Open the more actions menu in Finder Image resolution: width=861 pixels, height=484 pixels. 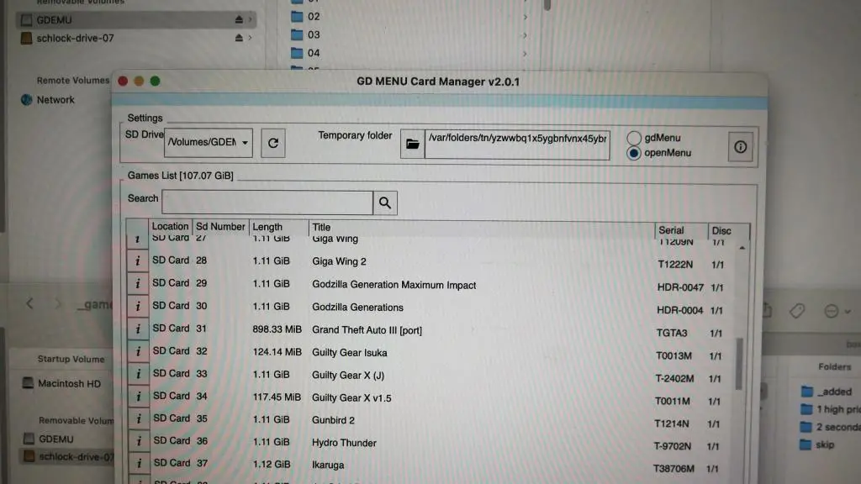coord(837,311)
